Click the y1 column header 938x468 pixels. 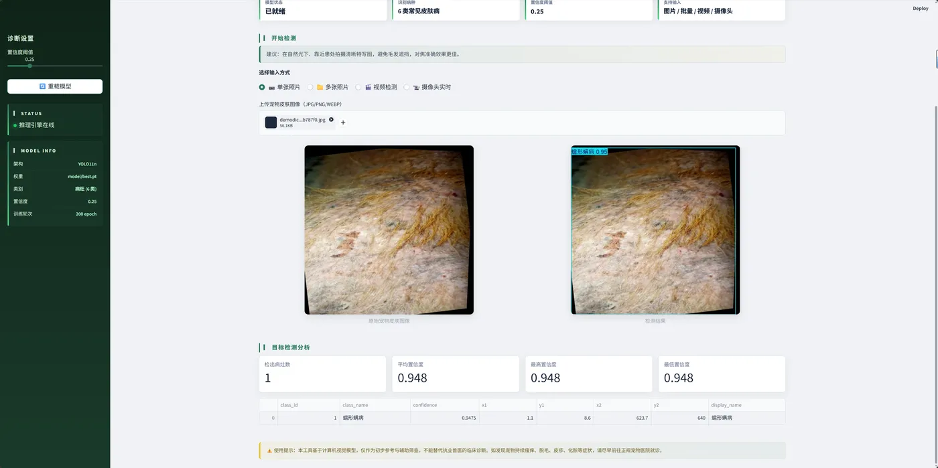click(x=565, y=405)
